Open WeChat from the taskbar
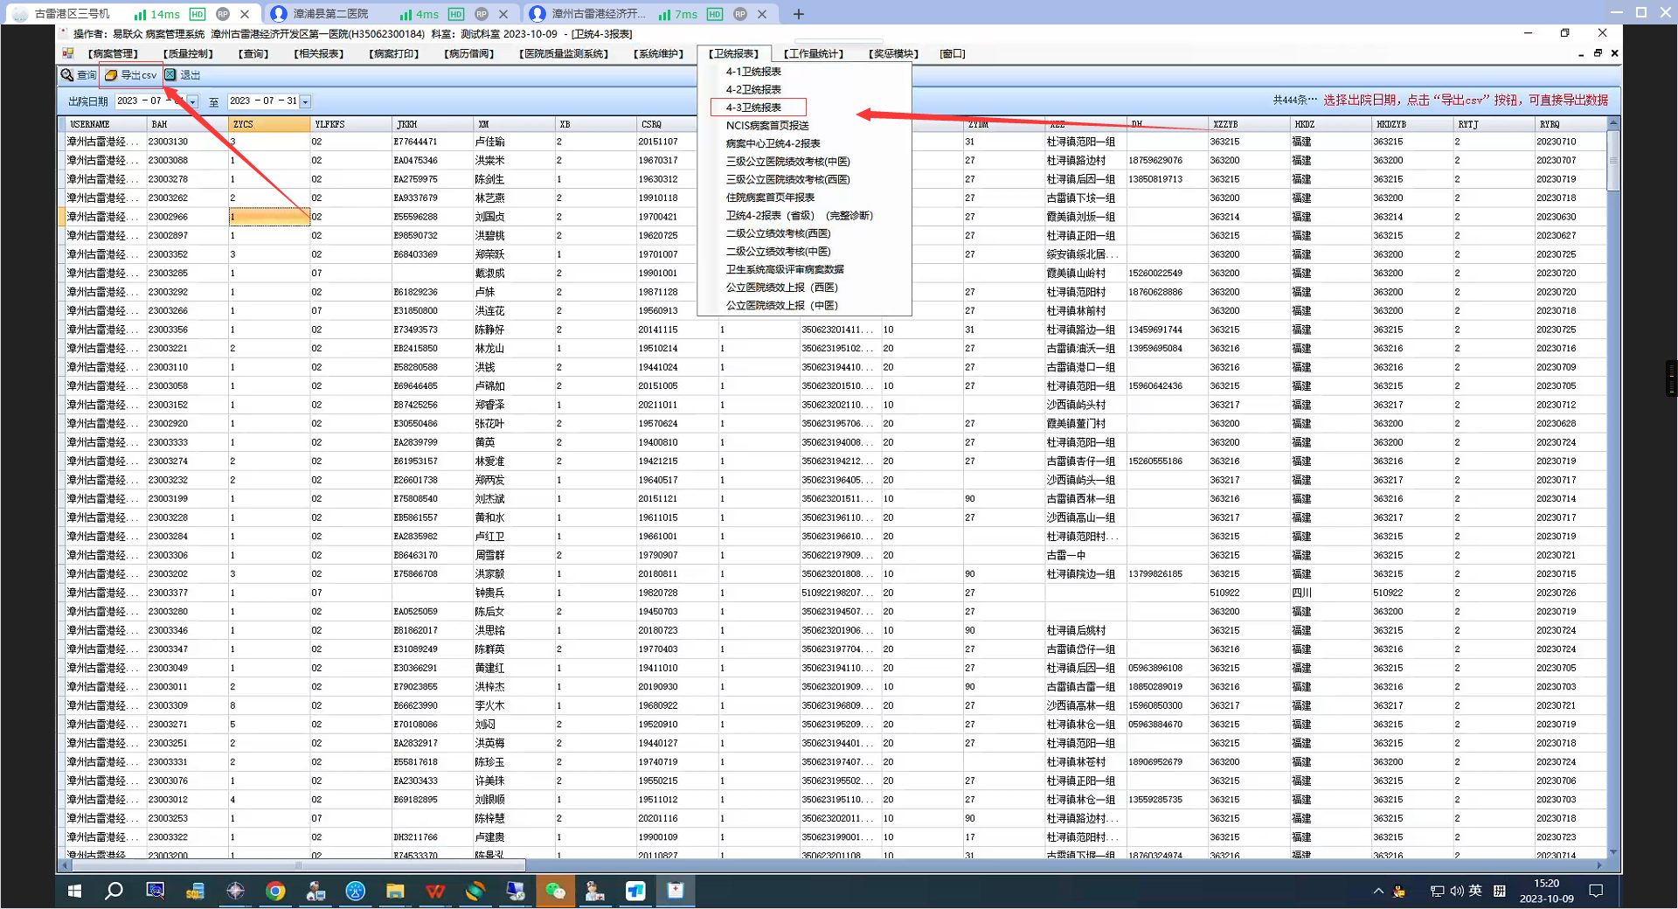This screenshot has height=909, width=1678. tap(555, 891)
